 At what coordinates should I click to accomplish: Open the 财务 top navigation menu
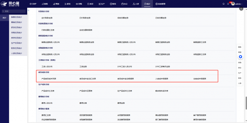coord(113,4)
